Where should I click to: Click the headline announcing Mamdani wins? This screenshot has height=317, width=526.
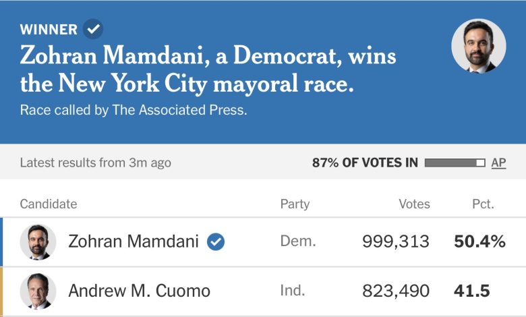coord(208,69)
